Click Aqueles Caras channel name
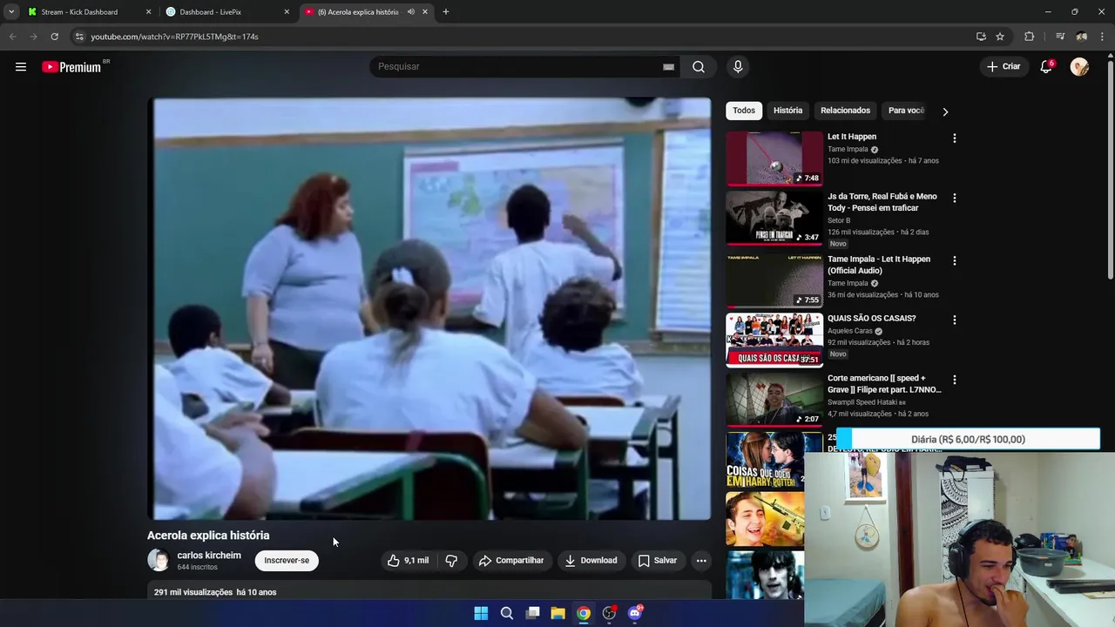 pyautogui.click(x=849, y=332)
